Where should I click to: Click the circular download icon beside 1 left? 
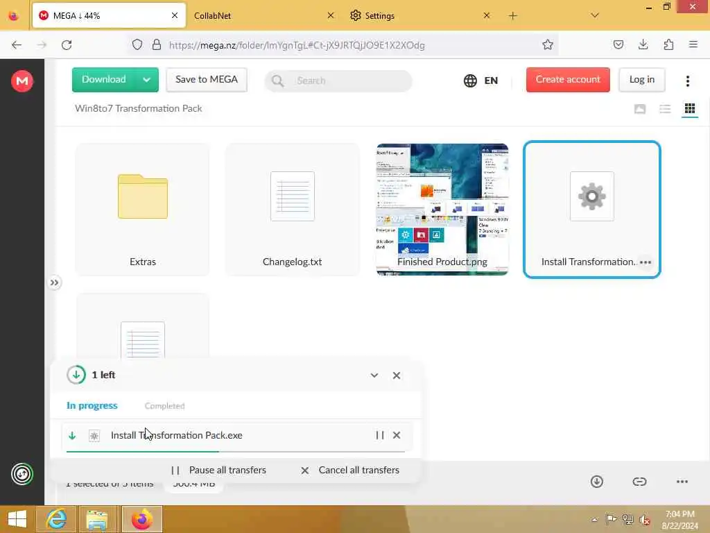pyautogui.click(x=76, y=375)
